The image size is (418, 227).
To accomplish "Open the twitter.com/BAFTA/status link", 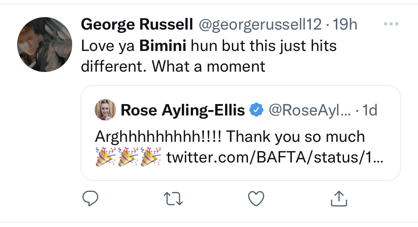I will pyautogui.click(x=274, y=157).
